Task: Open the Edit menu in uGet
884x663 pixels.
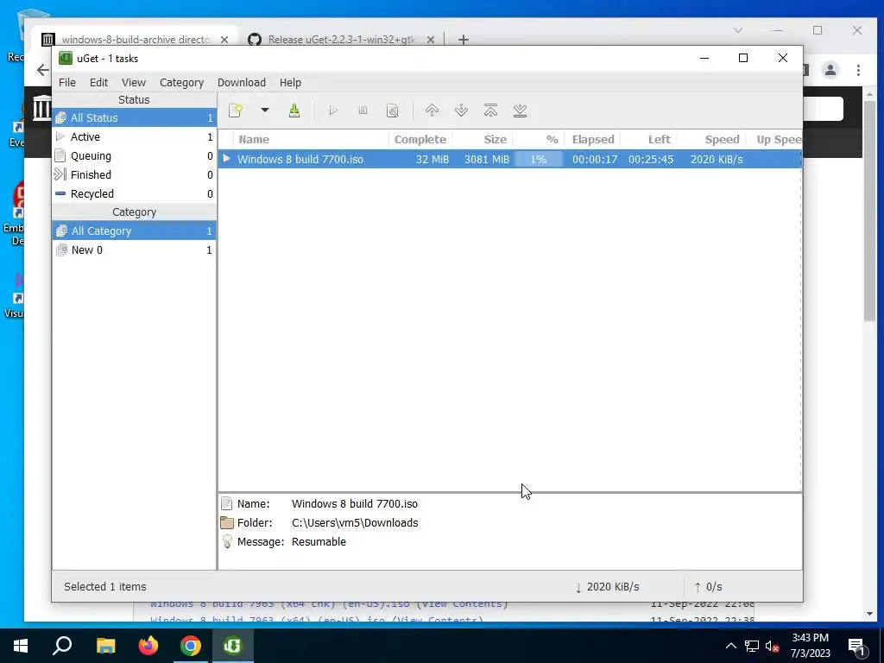Action: pyautogui.click(x=98, y=82)
